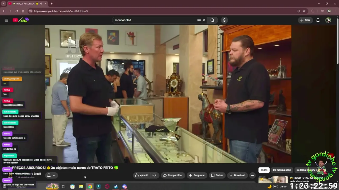Open the 'RISCO TOTAL!' recommended video thumbnail
The width and height of the screenshot is (339, 190).
pos(273,179)
